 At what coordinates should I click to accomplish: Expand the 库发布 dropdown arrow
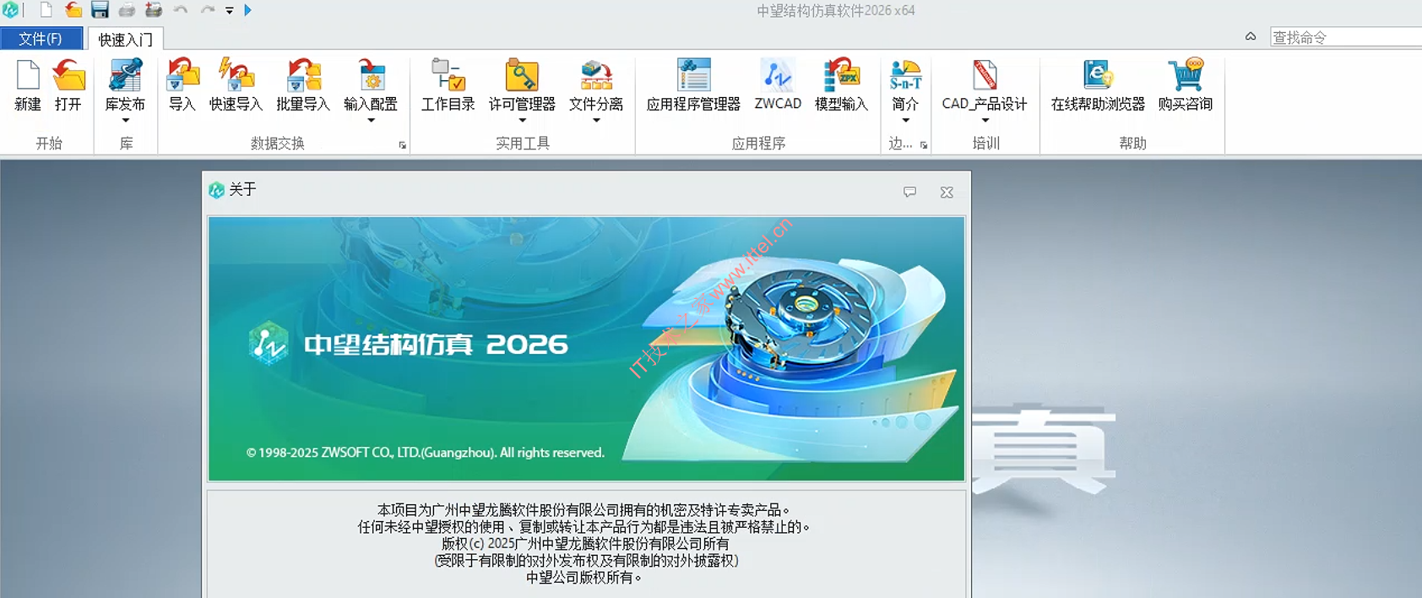(125, 121)
